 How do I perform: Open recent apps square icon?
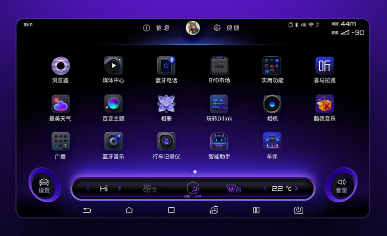pos(171,210)
